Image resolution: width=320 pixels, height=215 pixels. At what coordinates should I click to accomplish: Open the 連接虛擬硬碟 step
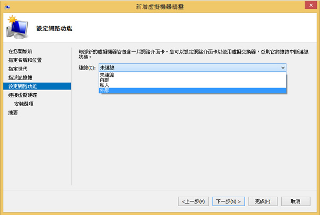(23, 95)
